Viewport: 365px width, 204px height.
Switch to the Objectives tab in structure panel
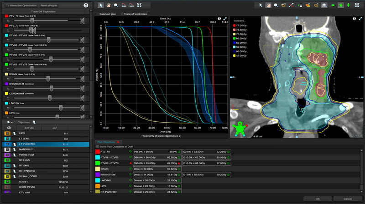(23, 122)
